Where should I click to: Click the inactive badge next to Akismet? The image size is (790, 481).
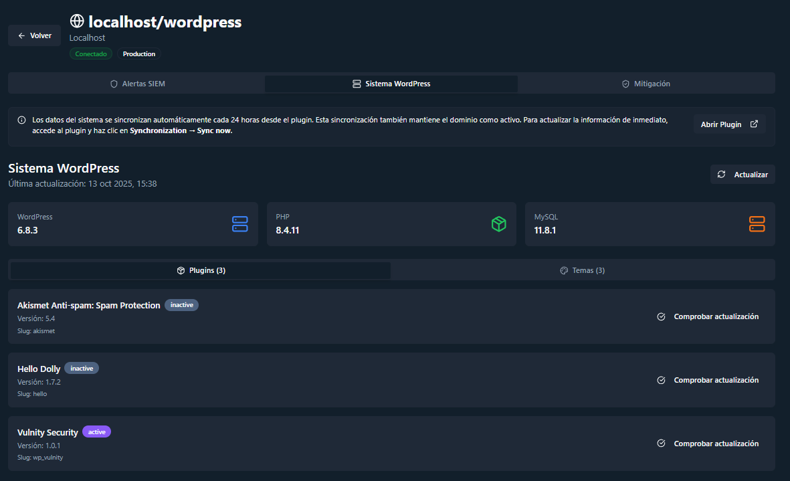182,304
